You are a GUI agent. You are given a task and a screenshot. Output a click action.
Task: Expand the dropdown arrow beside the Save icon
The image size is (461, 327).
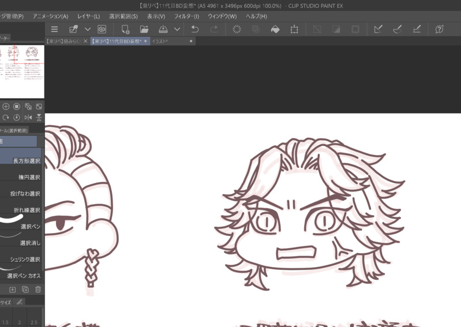coord(177,29)
